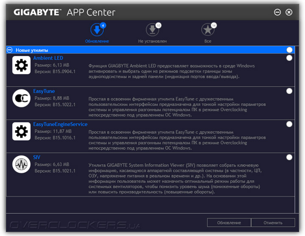305x236 pixels.
Task: Collapse the Новые утилиты section
Action: 9,50
